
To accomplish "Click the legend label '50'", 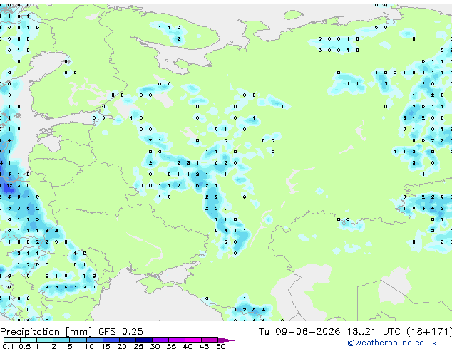I will point(220,346).
